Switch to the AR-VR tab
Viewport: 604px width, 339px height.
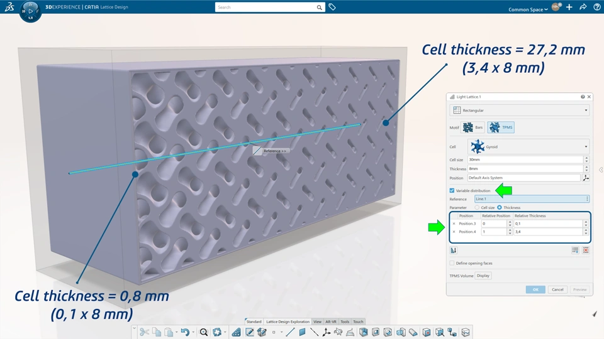point(331,321)
